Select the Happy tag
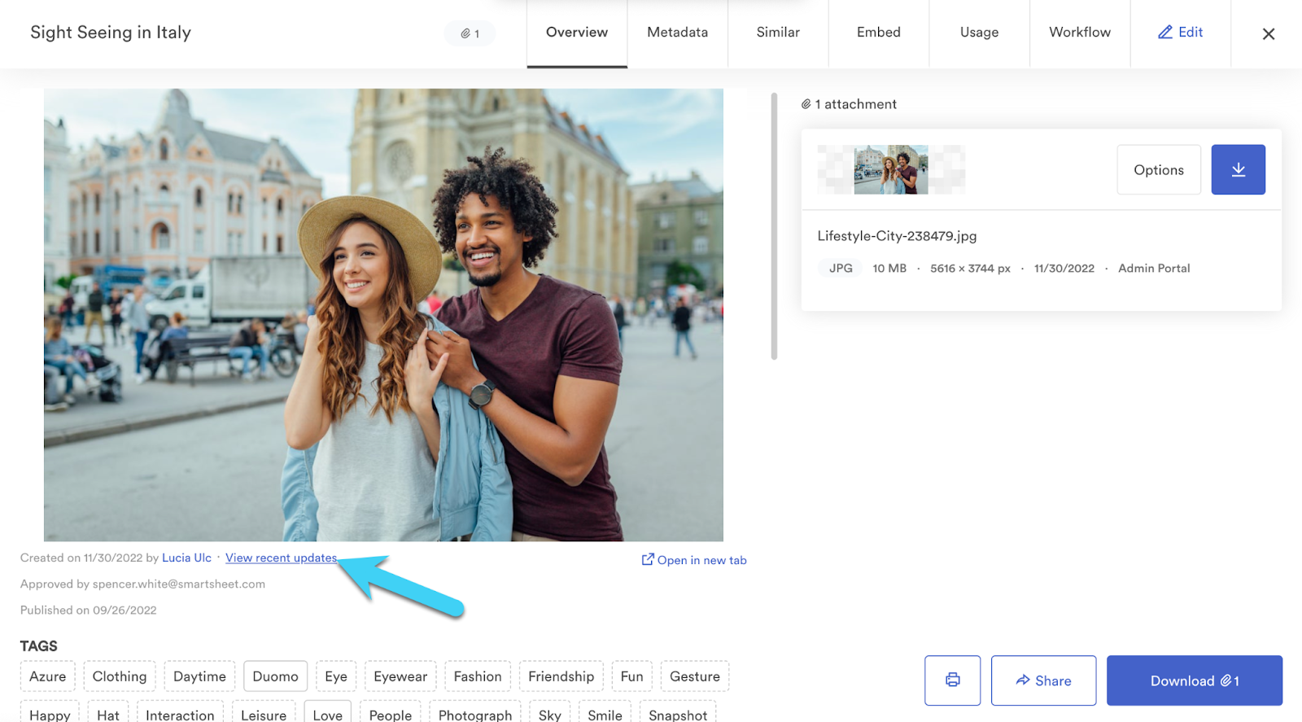Screen dimensions: 1302x722 pyautogui.click(x=50, y=712)
